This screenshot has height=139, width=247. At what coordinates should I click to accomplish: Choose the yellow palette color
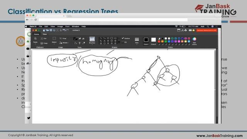coord(186,41)
